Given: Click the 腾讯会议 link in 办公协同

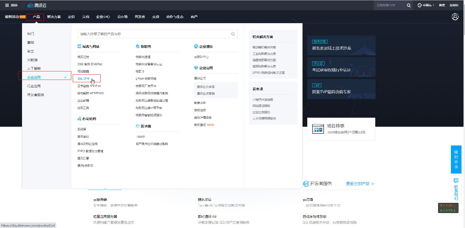Looking at the screenshot, I should pos(83,137).
